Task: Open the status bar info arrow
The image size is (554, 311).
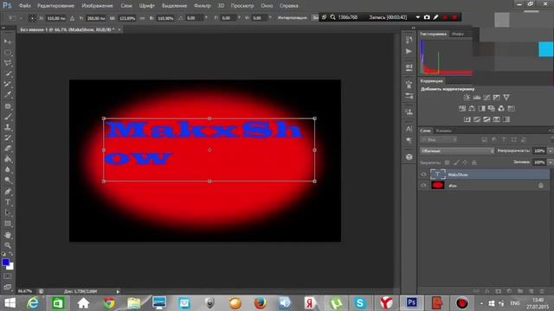Action: 118,292
